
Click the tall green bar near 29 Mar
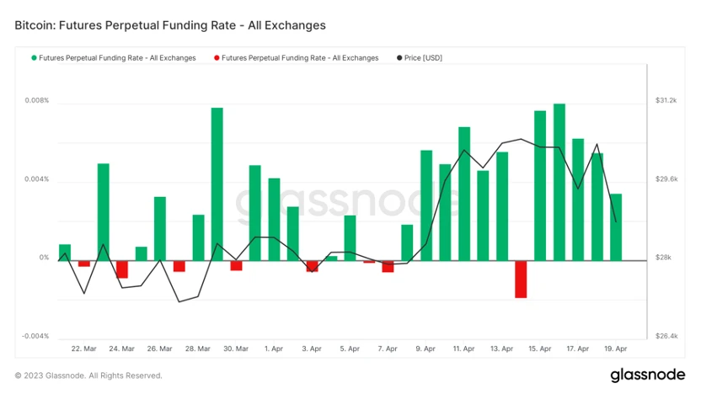tap(217, 184)
